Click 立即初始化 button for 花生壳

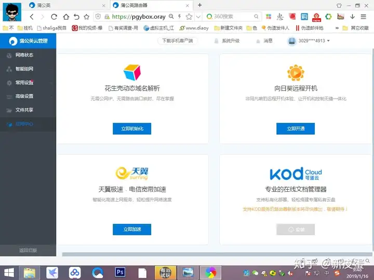click(x=132, y=129)
